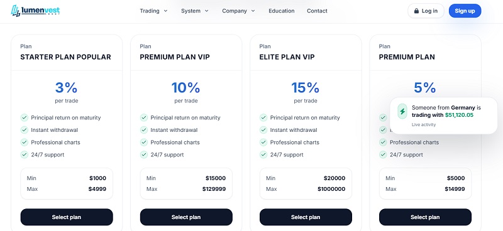Click Premium Plan VIP Professional charts check icon

click(144, 142)
